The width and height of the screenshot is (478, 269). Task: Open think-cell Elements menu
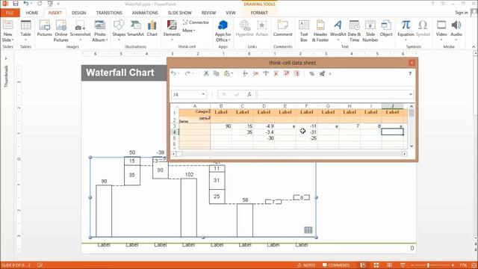pyautogui.click(x=172, y=30)
